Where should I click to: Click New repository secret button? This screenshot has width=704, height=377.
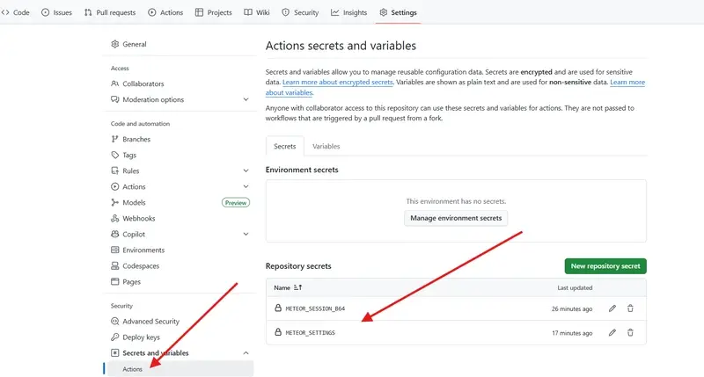pyautogui.click(x=605, y=265)
